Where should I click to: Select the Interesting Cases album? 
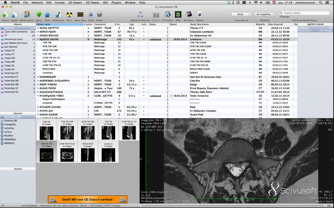(x=18, y=39)
